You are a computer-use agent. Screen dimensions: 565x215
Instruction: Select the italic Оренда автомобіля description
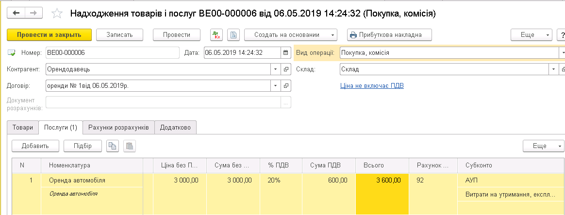[92, 194]
